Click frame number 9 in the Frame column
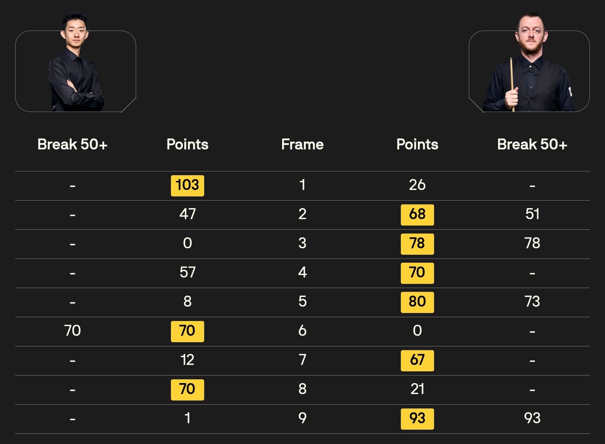Viewport: 605px width, 444px height. coord(302,418)
